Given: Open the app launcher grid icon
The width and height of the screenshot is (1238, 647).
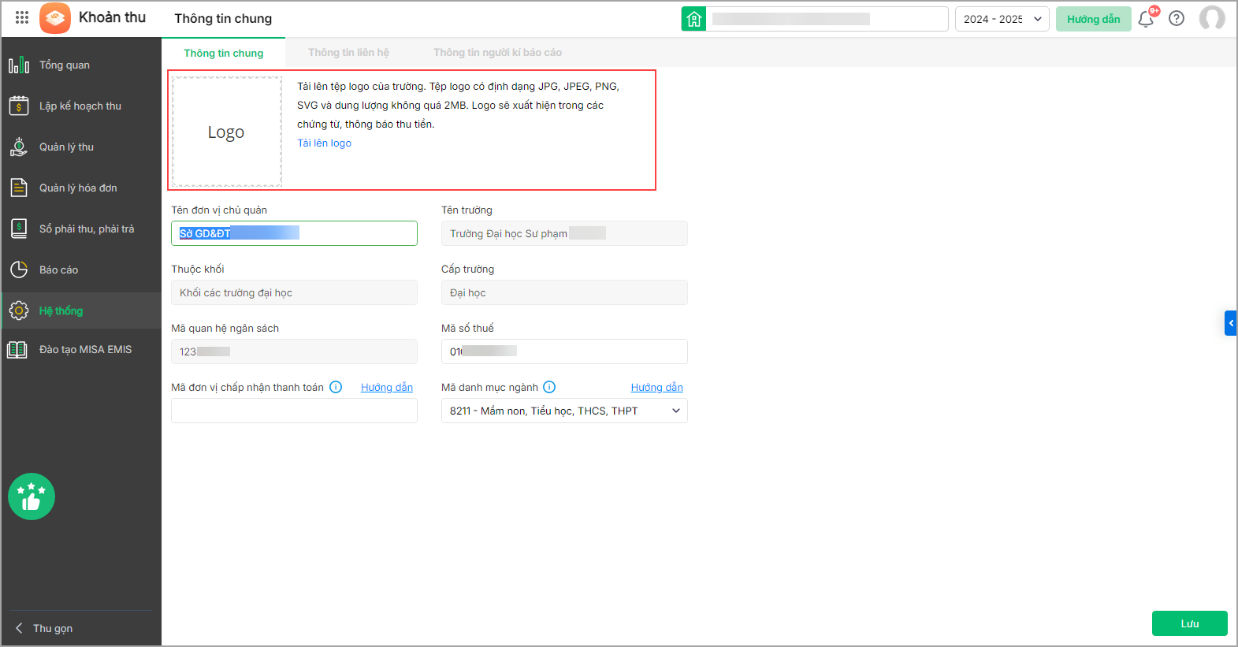Looking at the screenshot, I should point(22,17).
